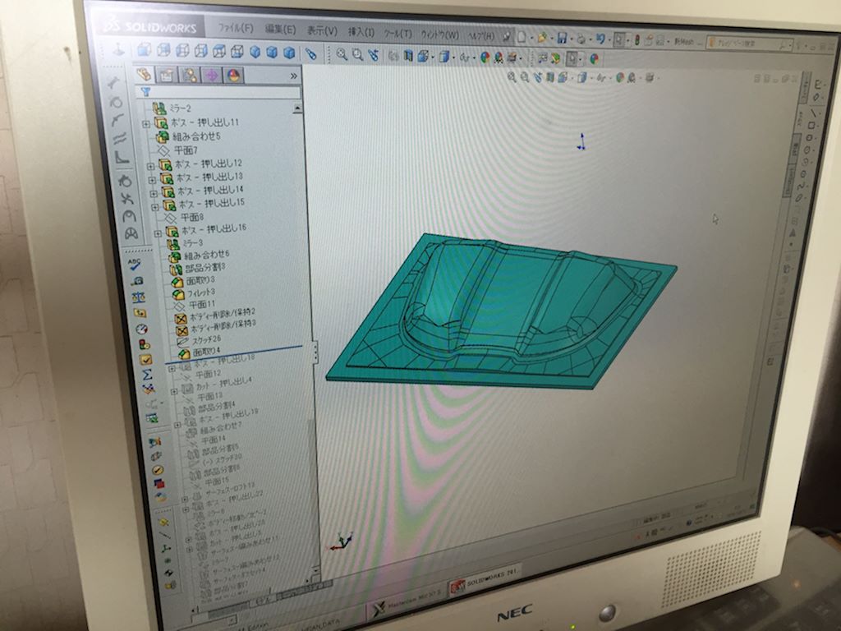Select the FeatureManager design tree tab
Screen dimensions: 841x631
(144, 74)
